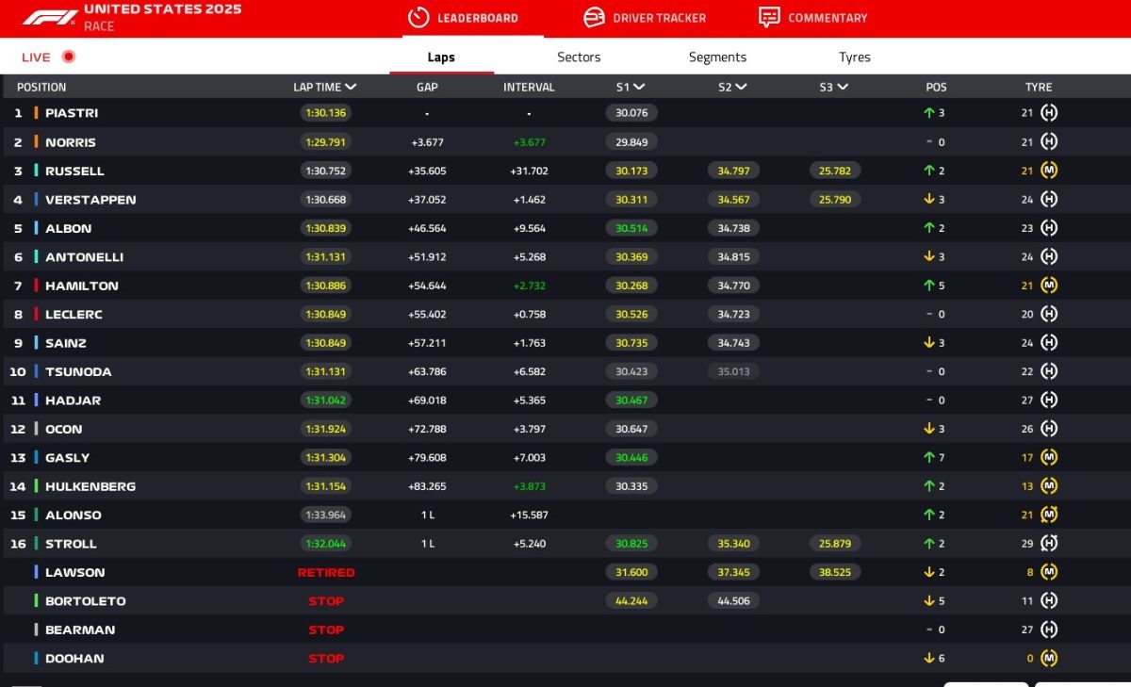Click Stroll's 1:32.044 lap time
The image size is (1131, 687).
tap(326, 544)
